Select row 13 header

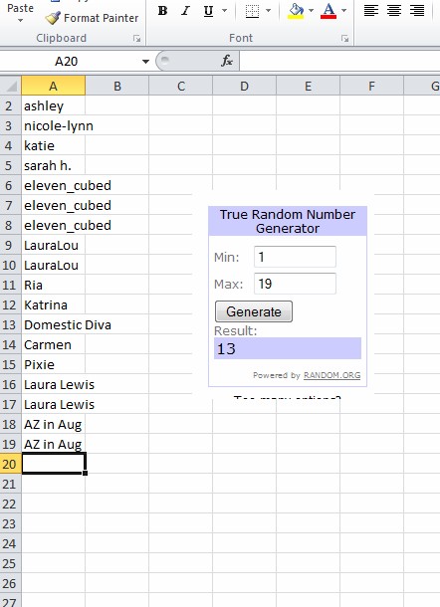tap(11, 324)
